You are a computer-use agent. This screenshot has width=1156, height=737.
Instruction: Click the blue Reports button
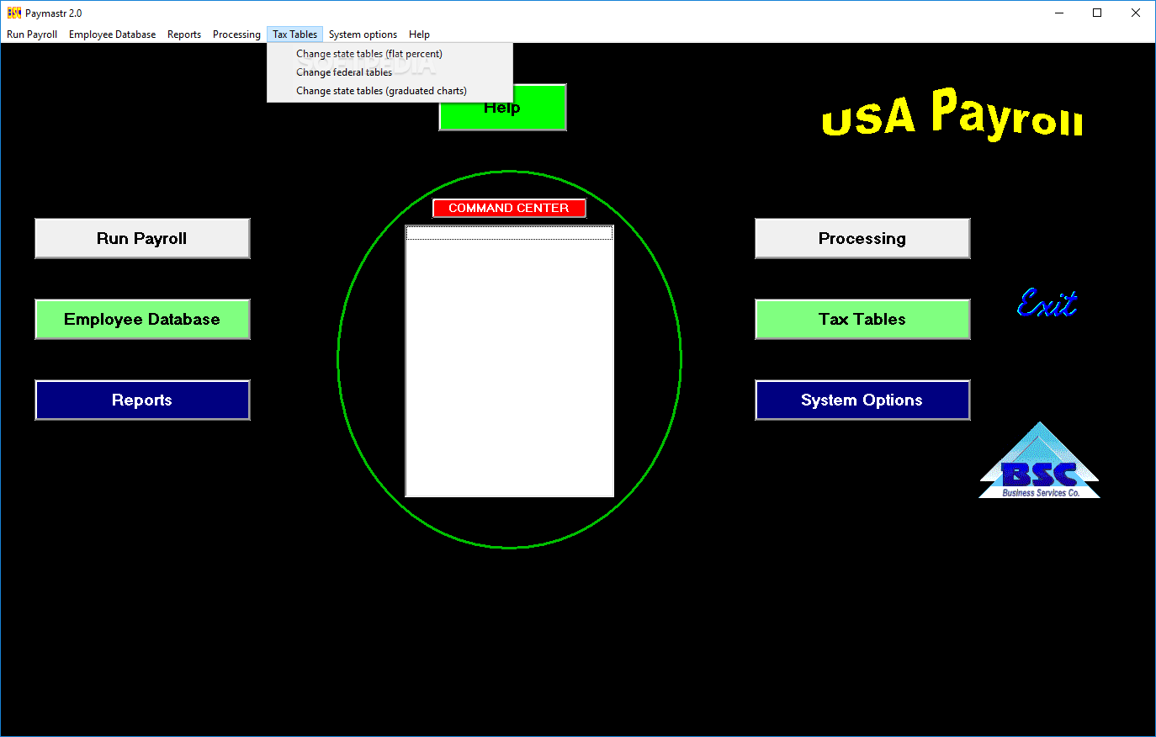click(x=142, y=400)
